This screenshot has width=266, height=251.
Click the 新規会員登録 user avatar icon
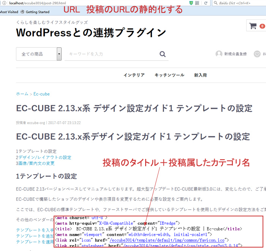(219, 54)
